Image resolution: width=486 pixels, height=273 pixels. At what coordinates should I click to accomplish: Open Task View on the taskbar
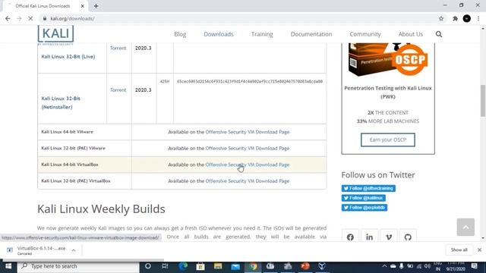coord(165,266)
